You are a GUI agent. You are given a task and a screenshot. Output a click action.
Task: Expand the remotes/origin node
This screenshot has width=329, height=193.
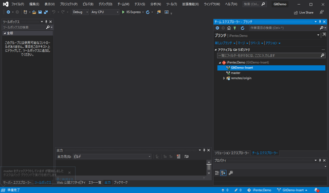224,78
